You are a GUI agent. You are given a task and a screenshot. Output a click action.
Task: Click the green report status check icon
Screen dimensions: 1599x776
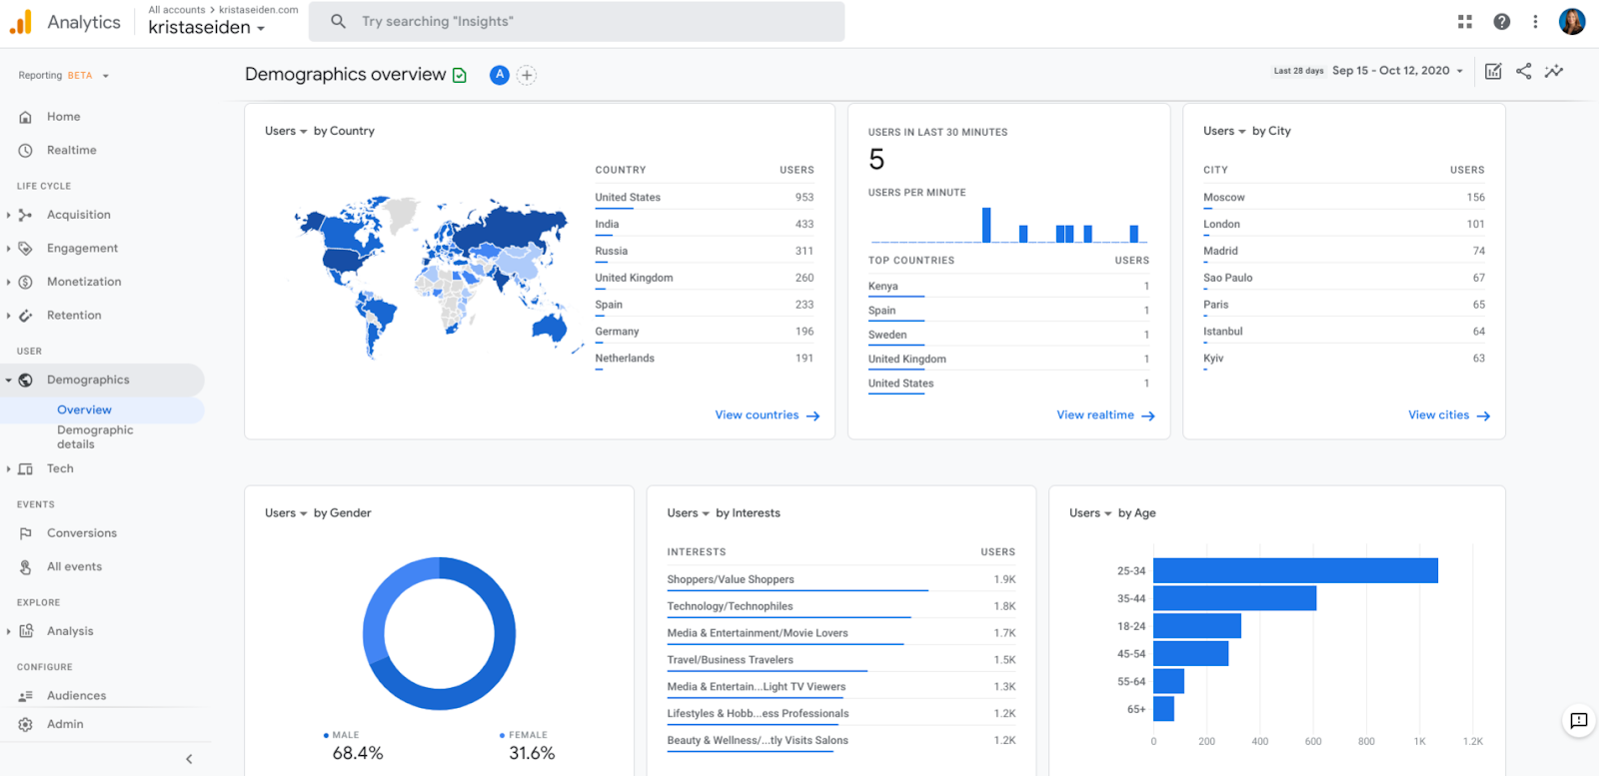[x=460, y=75]
